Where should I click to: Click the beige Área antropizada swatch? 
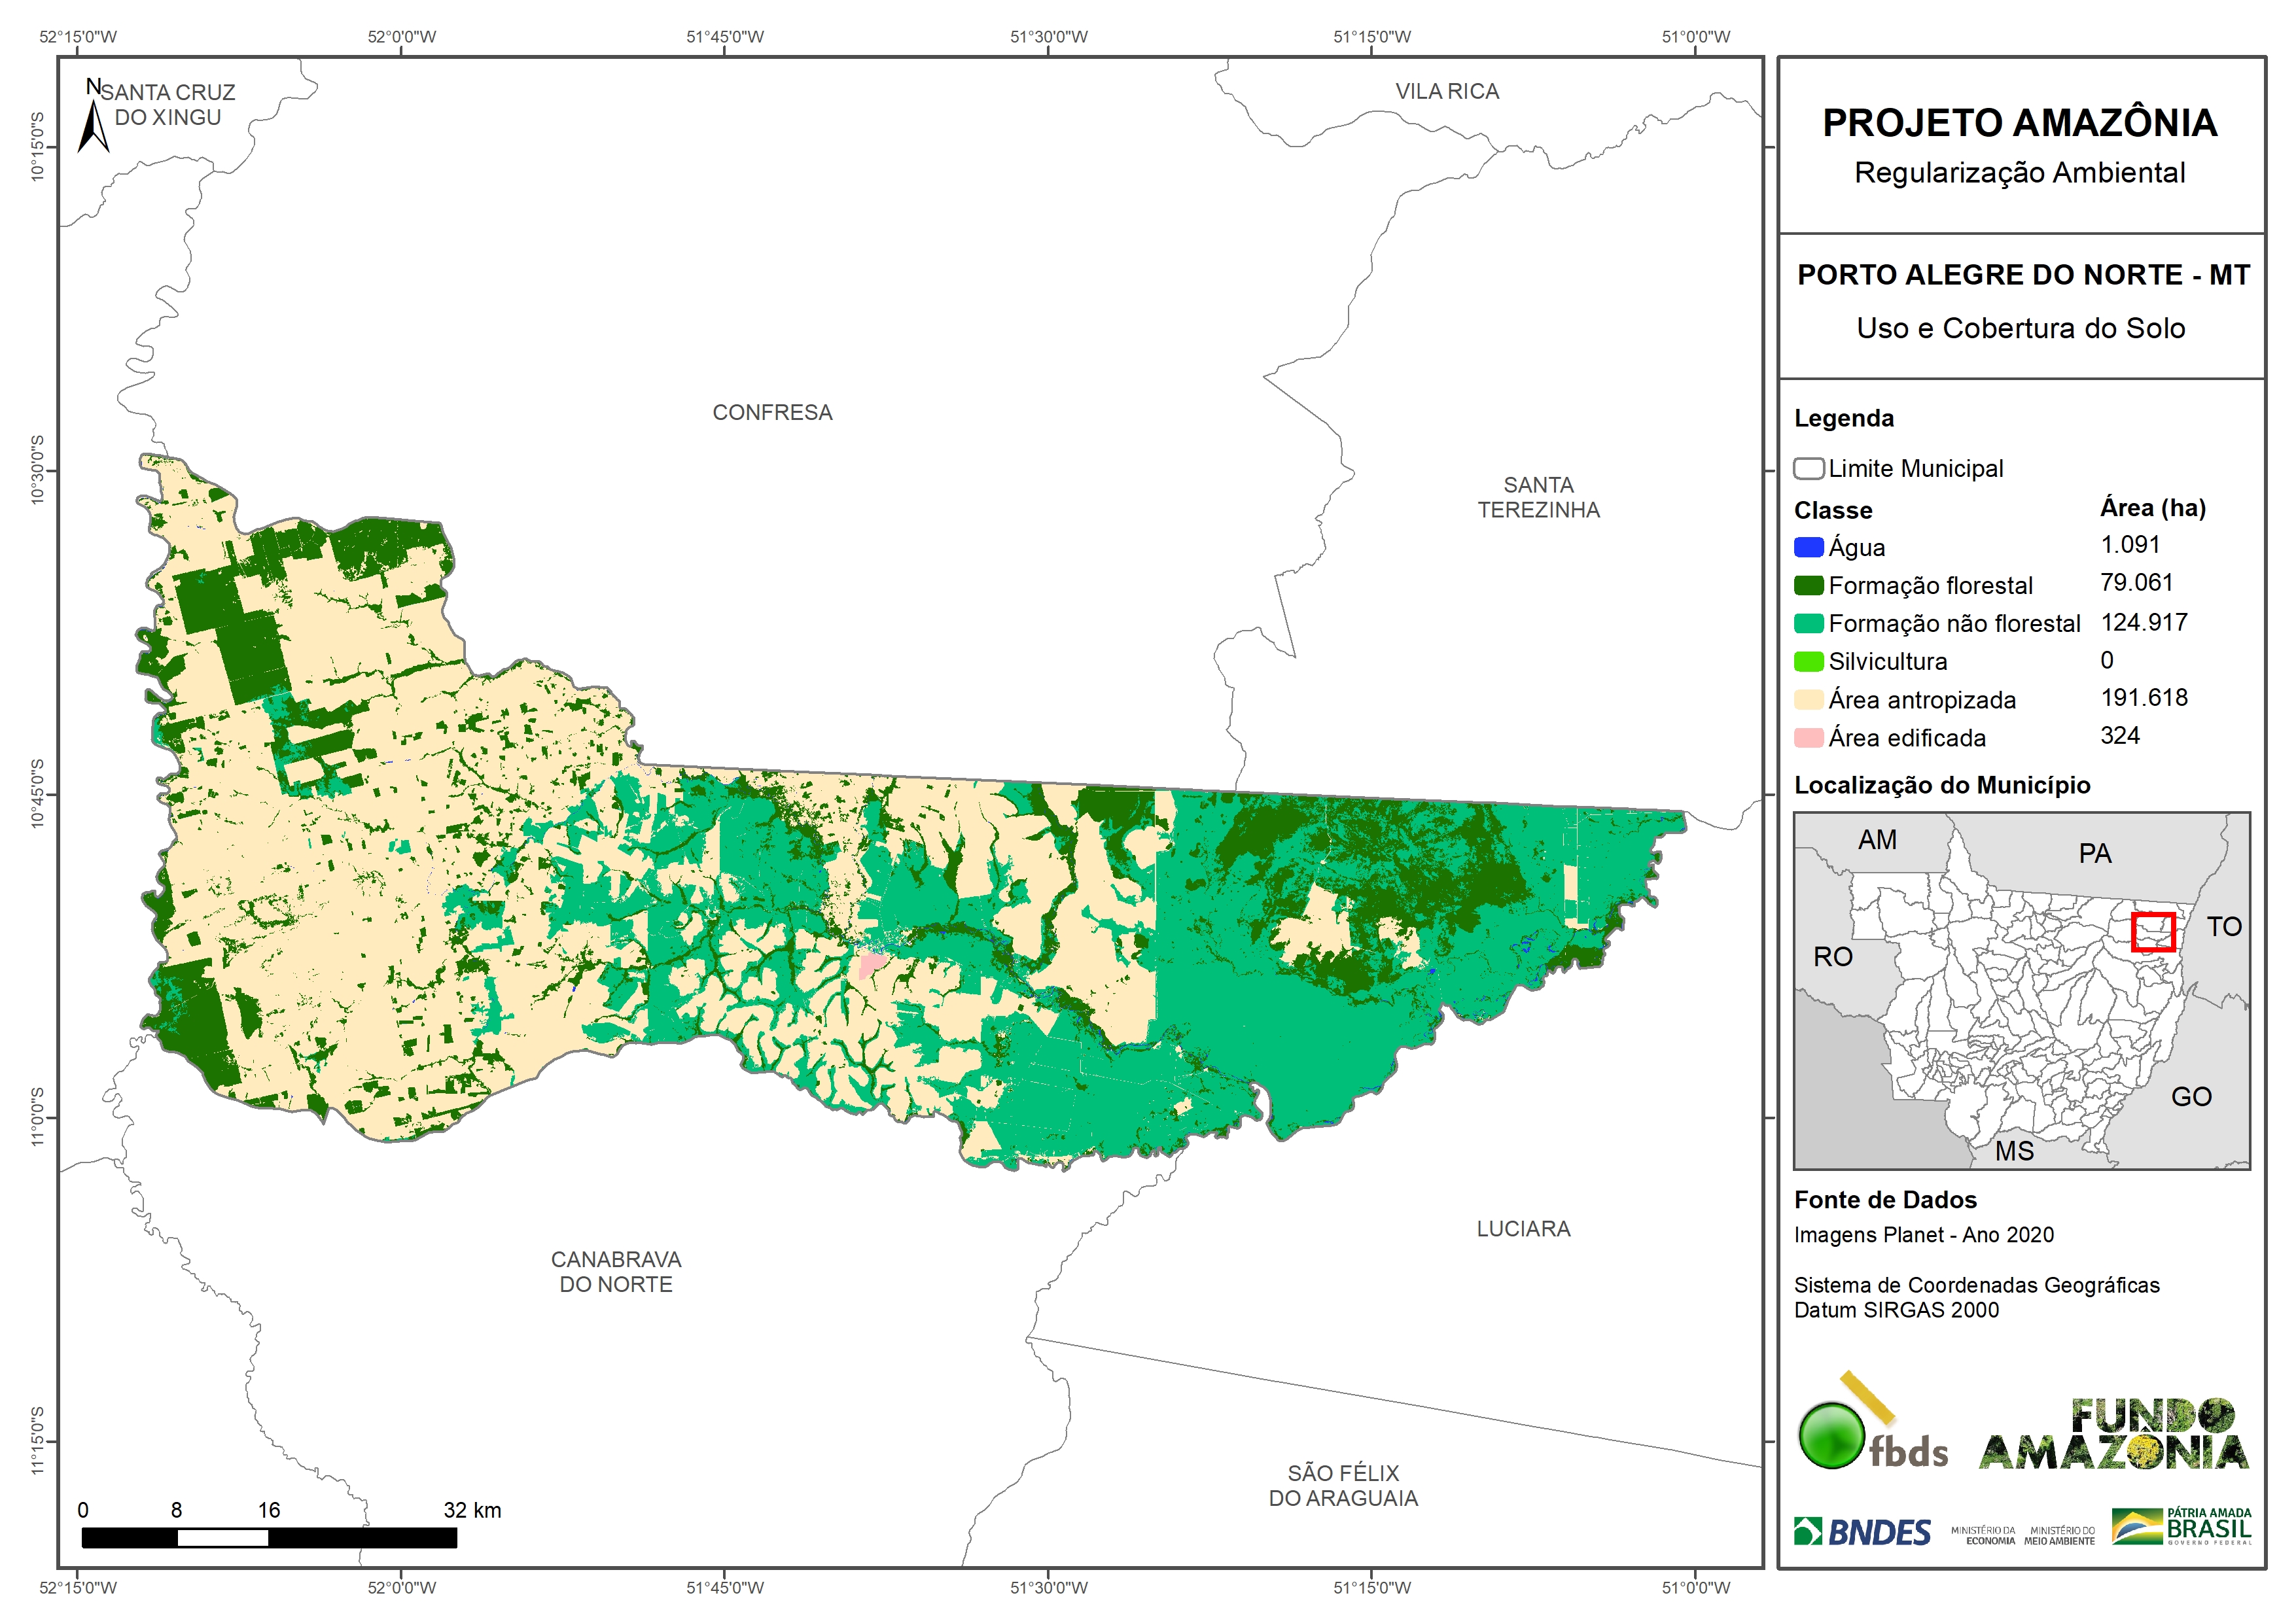click(1808, 699)
